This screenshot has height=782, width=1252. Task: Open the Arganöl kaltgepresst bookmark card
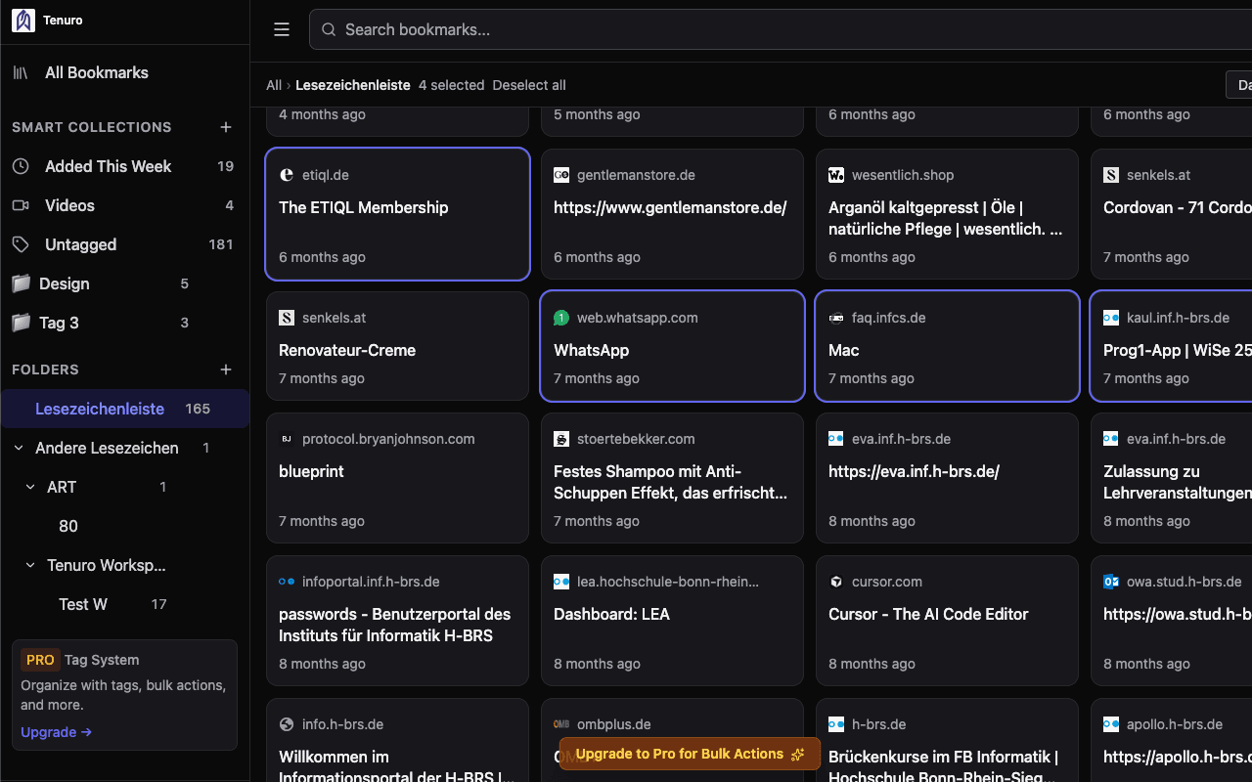click(947, 214)
